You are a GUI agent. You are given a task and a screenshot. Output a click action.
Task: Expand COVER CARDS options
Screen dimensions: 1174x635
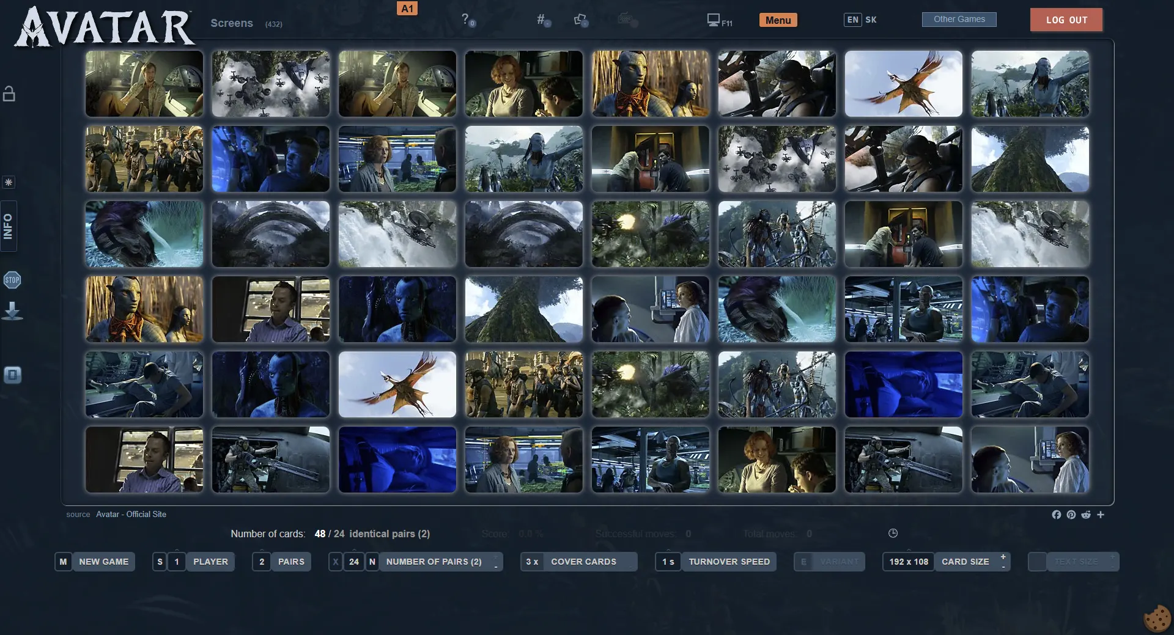[583, 562]
